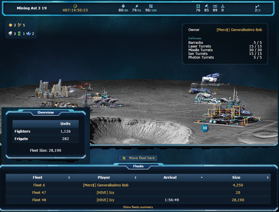279x212 pixels.
Task: Click the Missile Turrets defense entry
Action: point(225,50)
